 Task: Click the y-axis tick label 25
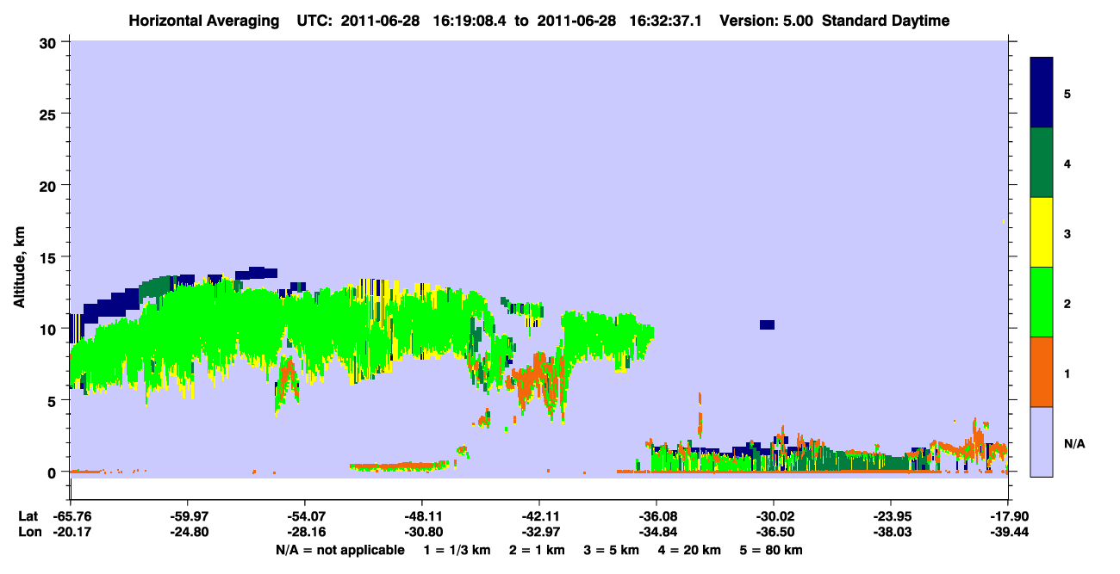(48, 114)
